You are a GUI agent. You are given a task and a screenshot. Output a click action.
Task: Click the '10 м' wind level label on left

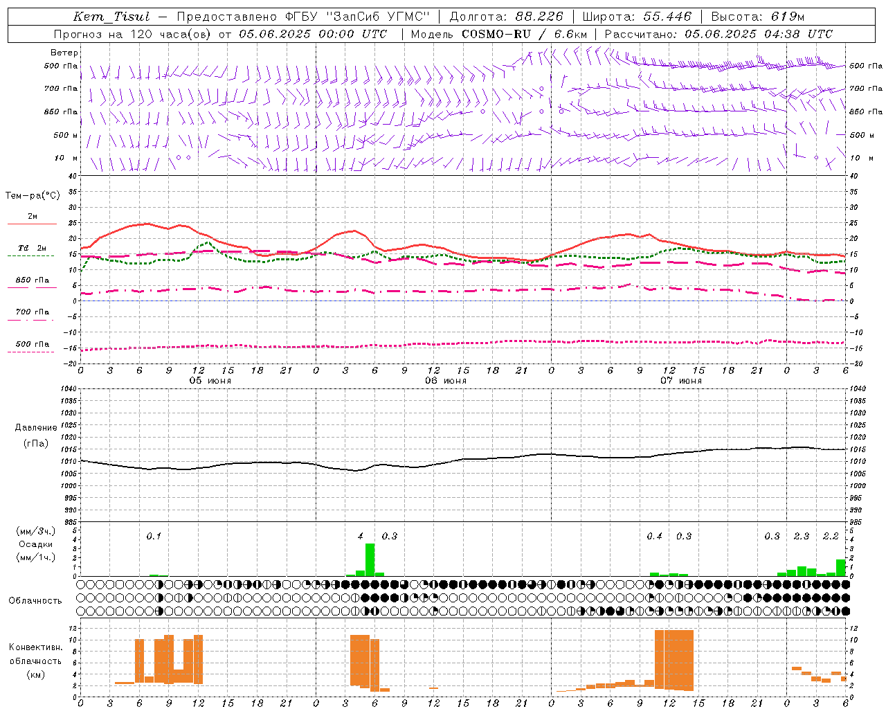[66, 159]
